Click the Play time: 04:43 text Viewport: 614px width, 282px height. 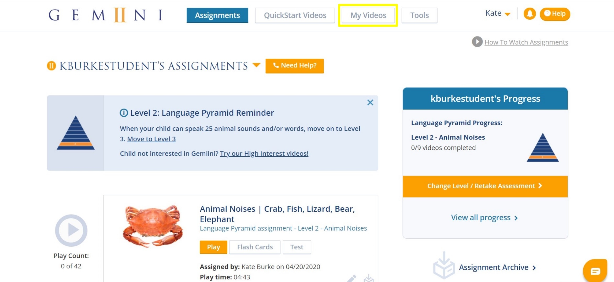225,277
